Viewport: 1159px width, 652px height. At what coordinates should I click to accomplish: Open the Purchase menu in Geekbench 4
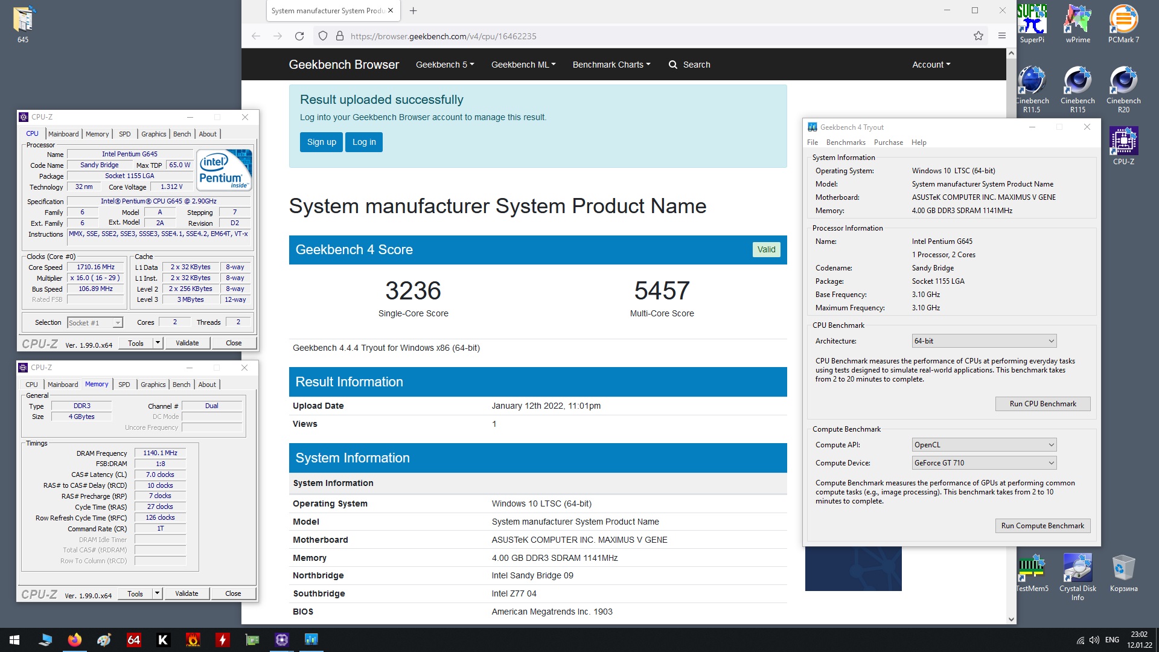pyautogui.click(x=888, y=142)
